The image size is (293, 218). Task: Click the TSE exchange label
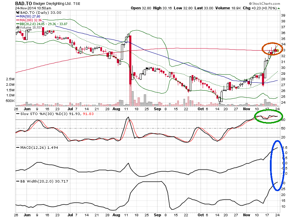pyautogui.click(x=77, y=3)
